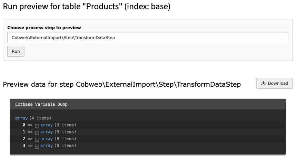297x161 pixels.
Task: Click the "Choose process step to preview" label
Action: (x=44, y=28)
